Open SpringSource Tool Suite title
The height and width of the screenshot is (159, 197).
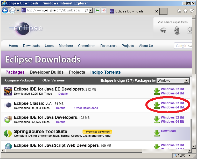coord(41,132)
